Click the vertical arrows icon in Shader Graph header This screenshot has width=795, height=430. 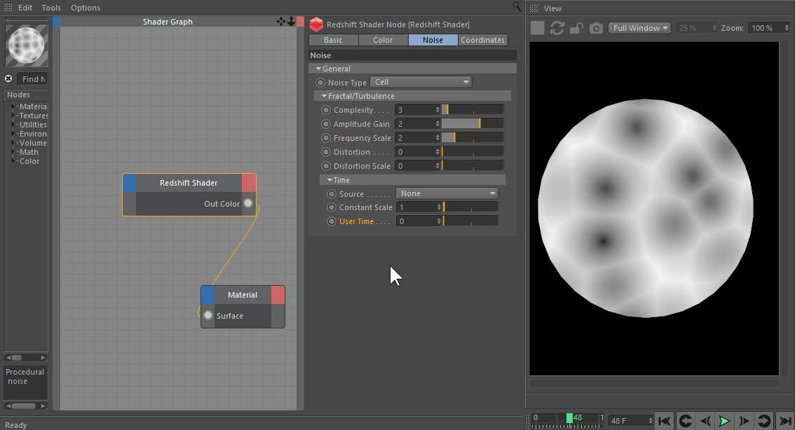(291, 21)
